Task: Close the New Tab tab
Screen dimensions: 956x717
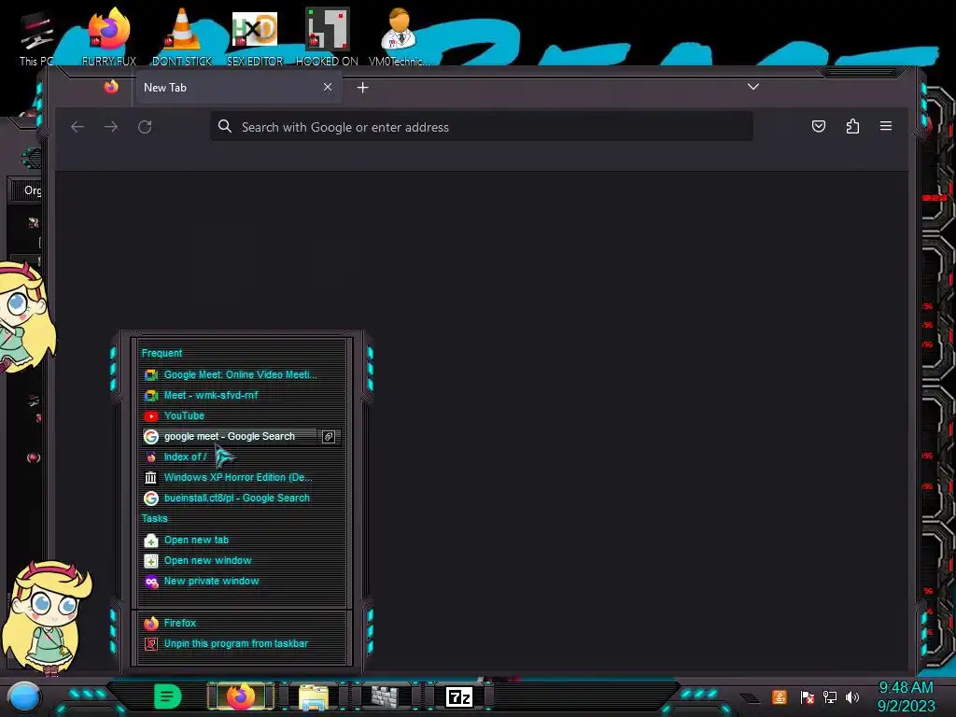Action: tap(328, 87)
